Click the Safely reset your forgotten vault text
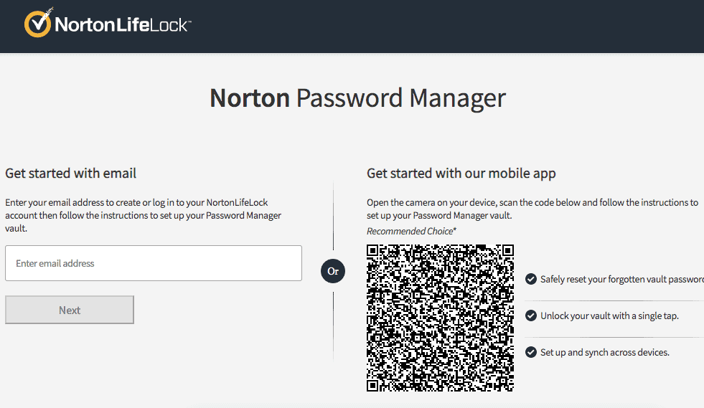Image resolution: width=704 pixels, height=408 pixels. pyautogui.click(x=621, y=279)
